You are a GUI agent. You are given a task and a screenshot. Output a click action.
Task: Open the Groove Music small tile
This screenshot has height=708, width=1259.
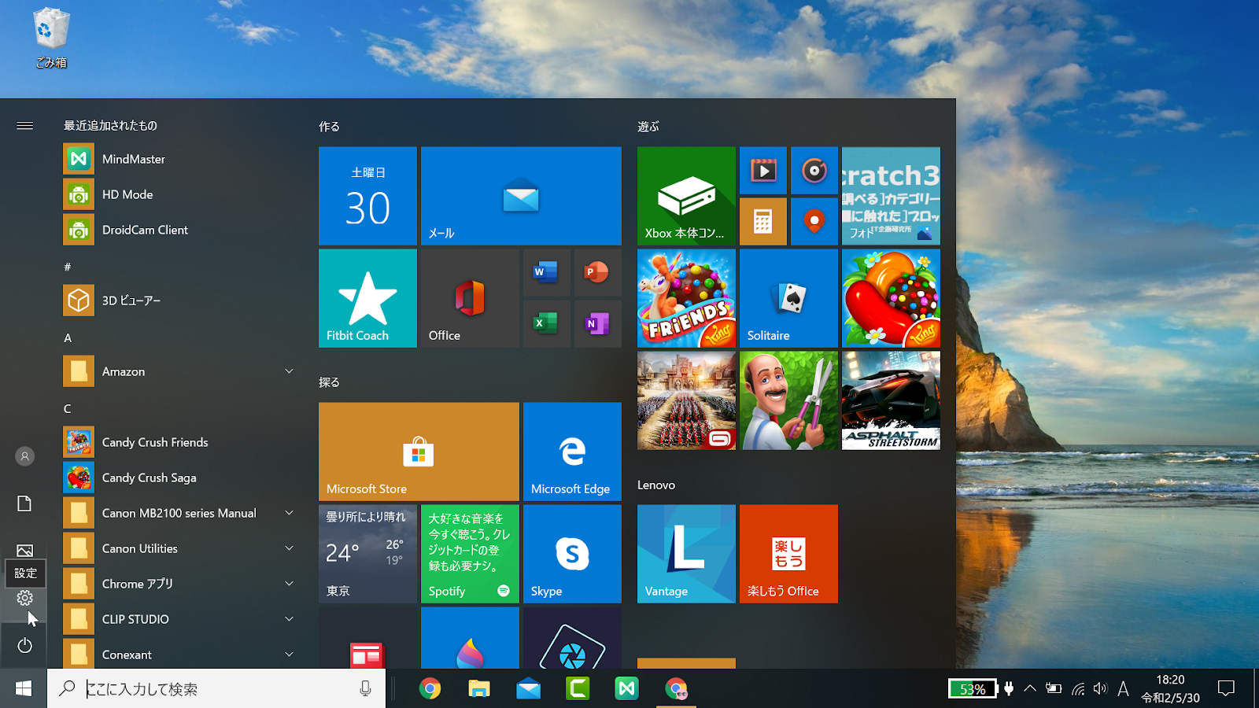pyautogui.click(x=814, y=171)
